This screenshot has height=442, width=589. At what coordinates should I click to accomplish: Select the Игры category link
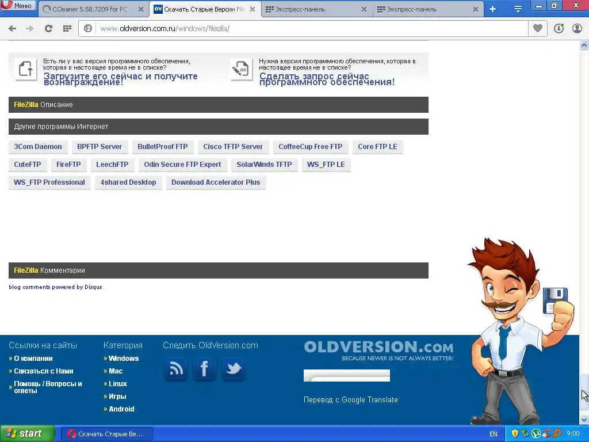click(x=117, y=397)
